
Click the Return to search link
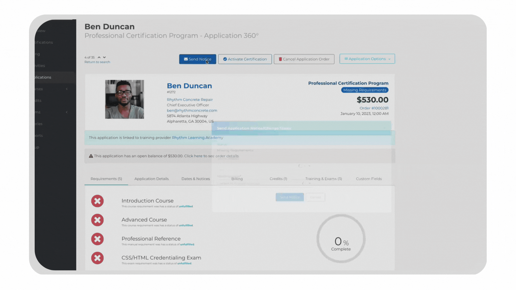point(97,62)
